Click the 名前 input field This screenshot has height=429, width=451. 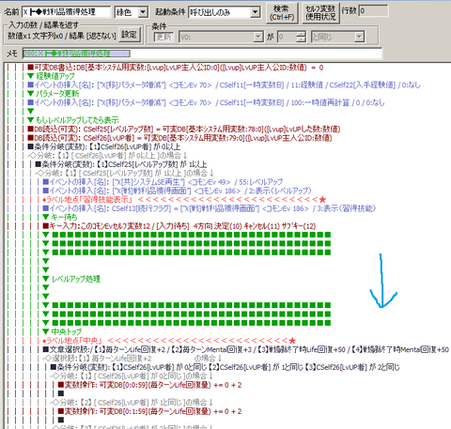(x=67, y=12)
